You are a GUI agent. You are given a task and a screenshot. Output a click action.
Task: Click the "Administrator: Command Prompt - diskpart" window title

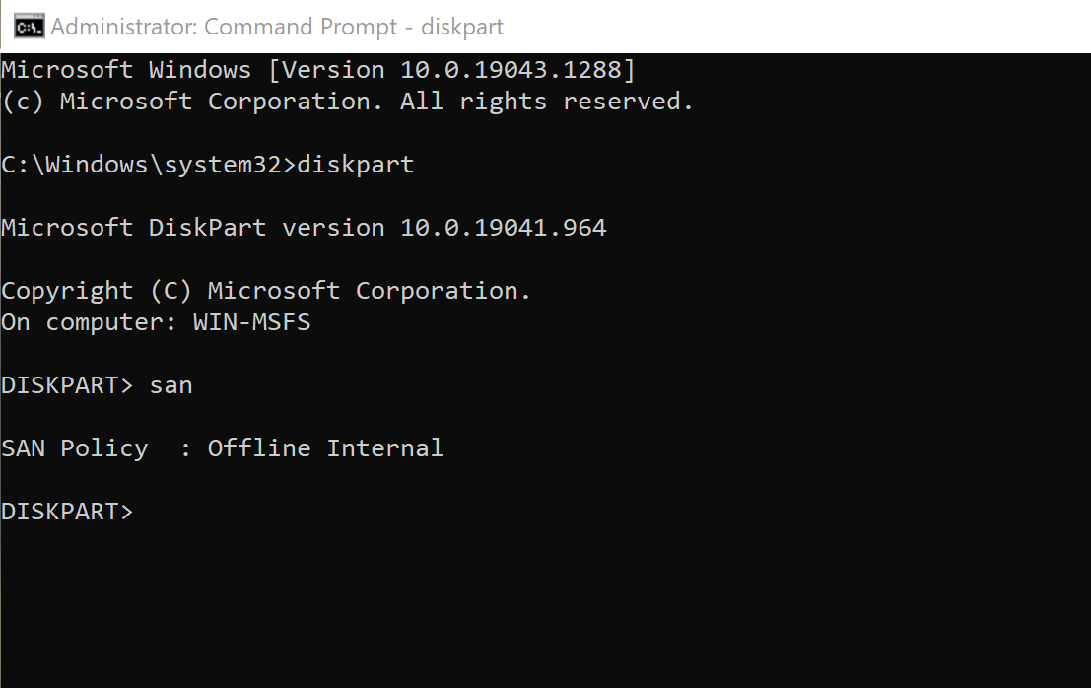pyautogui.click(x=276, y=27)
